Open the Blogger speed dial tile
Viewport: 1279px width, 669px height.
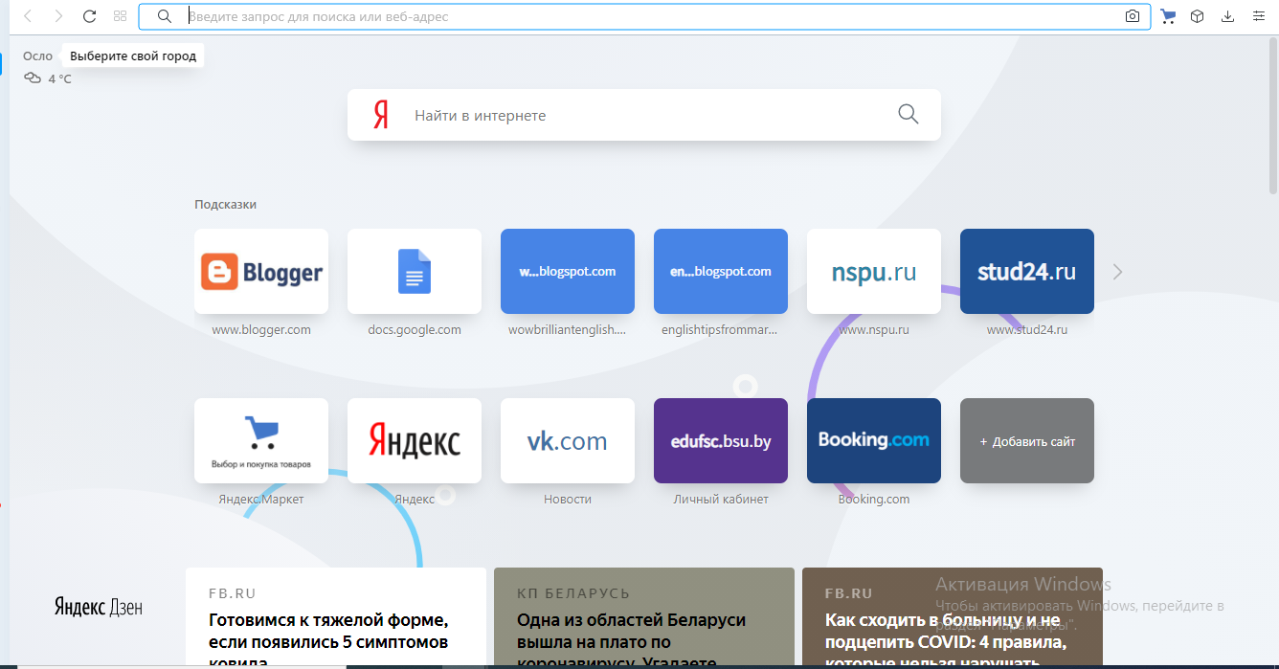pos(261,272)
